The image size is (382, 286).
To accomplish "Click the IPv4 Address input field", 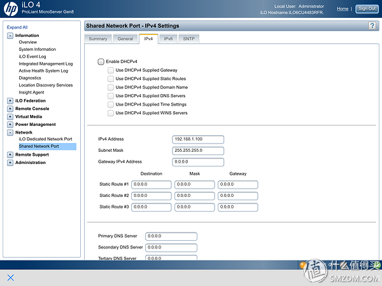I will [198, 139].
